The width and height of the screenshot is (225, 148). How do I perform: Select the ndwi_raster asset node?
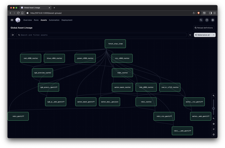(x=122, y=73)
